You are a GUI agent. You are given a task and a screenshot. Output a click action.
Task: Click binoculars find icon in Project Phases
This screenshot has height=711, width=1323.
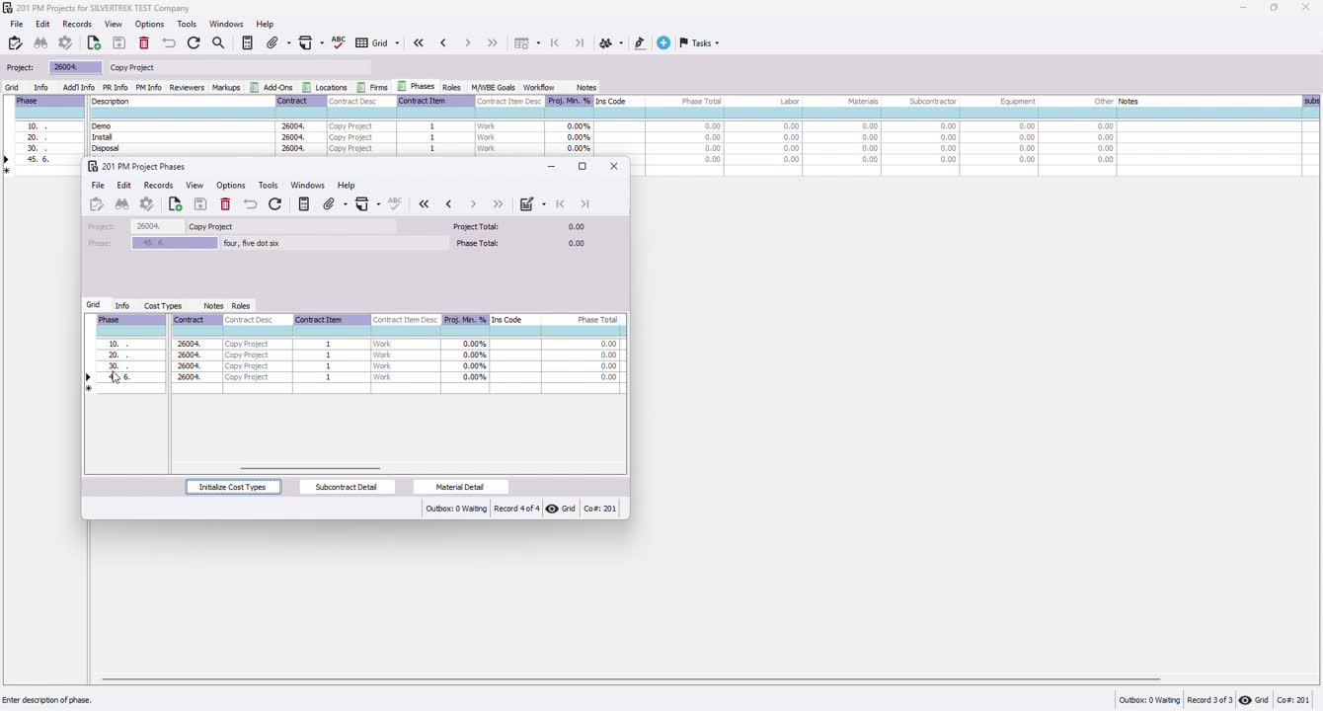(122, 204)
